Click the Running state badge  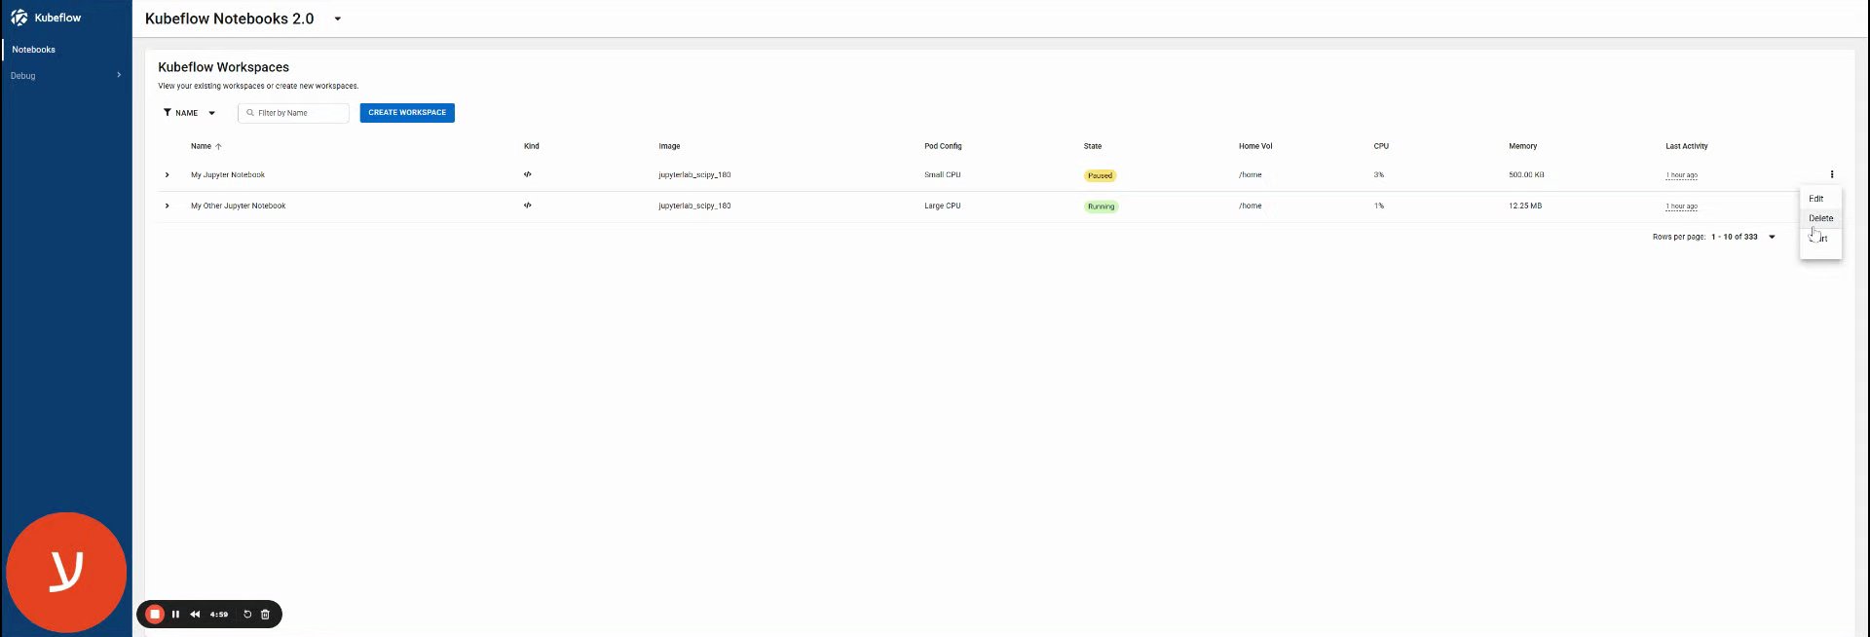[x=1101, y=206]
